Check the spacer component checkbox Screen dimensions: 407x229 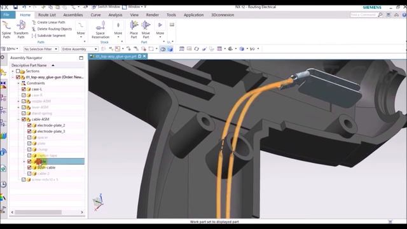click(29, 137)
